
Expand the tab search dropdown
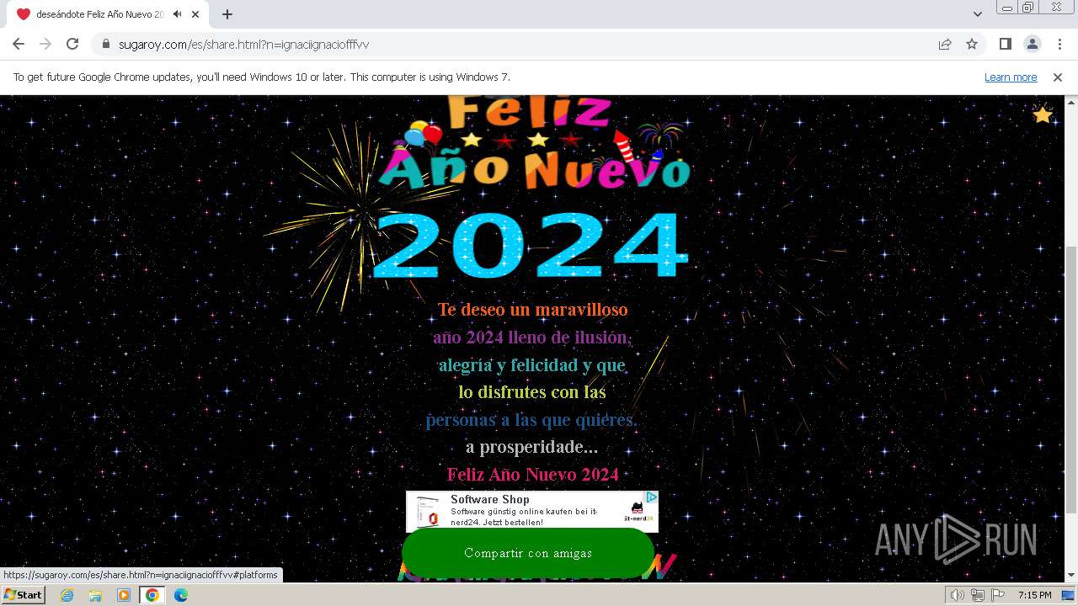[x=977, y=14]
